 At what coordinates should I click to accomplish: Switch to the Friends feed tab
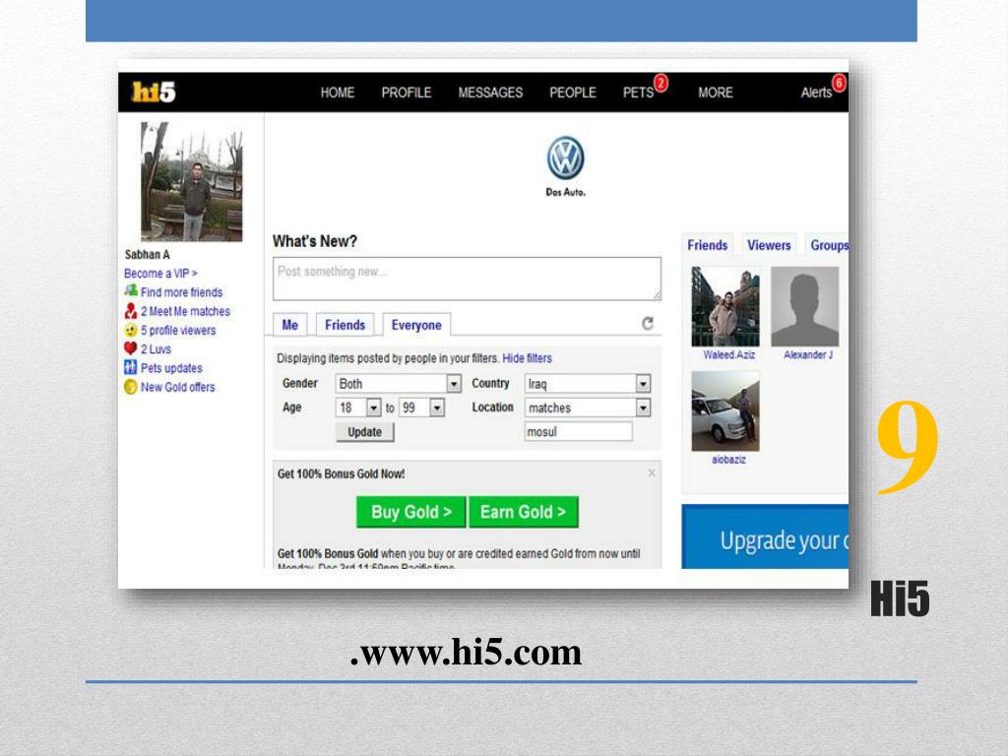346,325
